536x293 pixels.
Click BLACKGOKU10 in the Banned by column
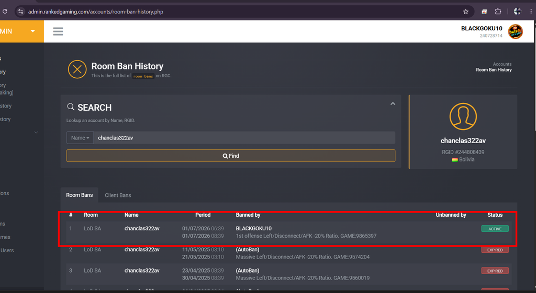coord(254,229)
